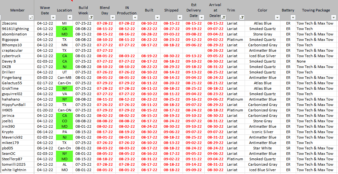Expand the Location filter dropdown
Screen dimensions: 338x174
[x=70, y=17]
